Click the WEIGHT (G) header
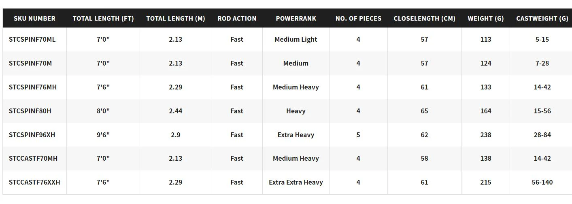This screenshot has width=572, height=204. point(486,18)
